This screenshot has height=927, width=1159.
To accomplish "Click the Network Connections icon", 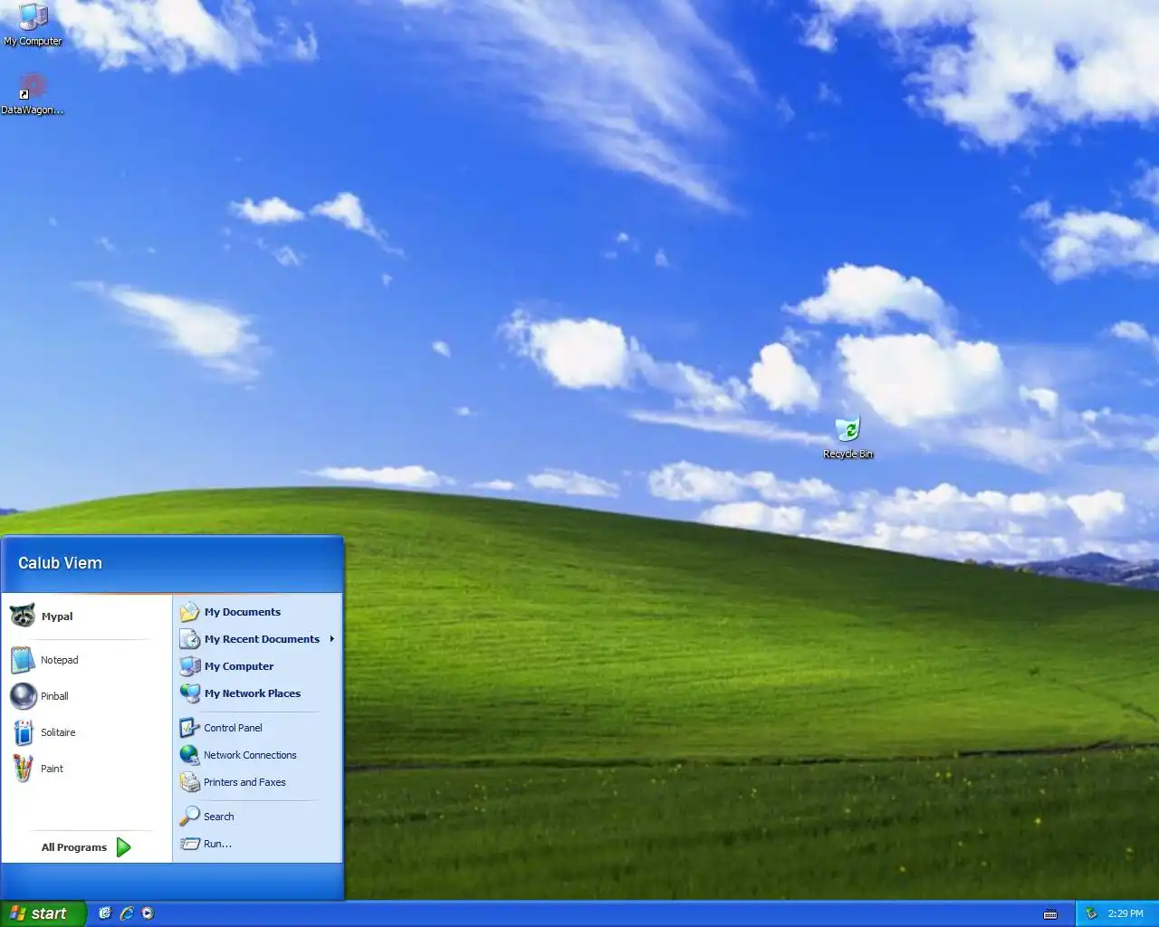I will (x=189, y=755).
